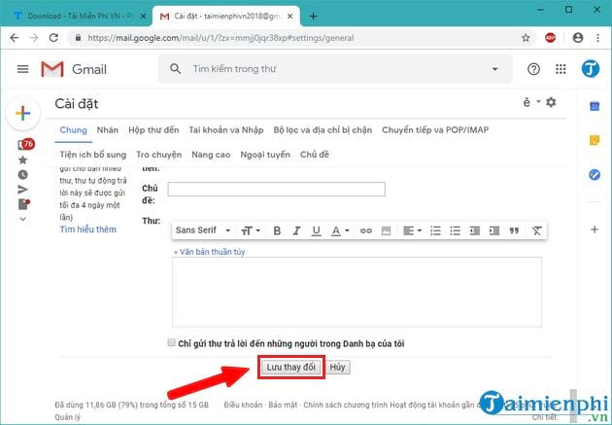This screenshot has width=612, height=425.
Task: Open Google Tasks side panel icon
Action: click(595, 175)
